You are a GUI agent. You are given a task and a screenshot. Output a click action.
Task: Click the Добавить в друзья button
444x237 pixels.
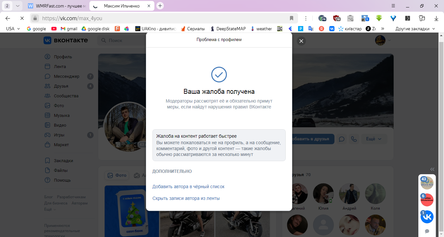(310, 139)
